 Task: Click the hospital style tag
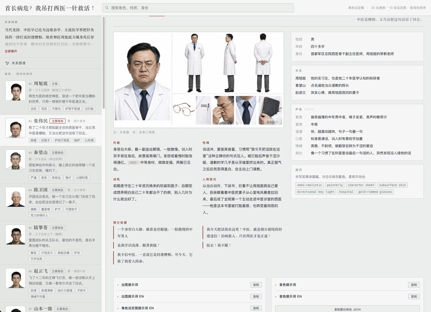pyautogui.click(x=346, y=192)
